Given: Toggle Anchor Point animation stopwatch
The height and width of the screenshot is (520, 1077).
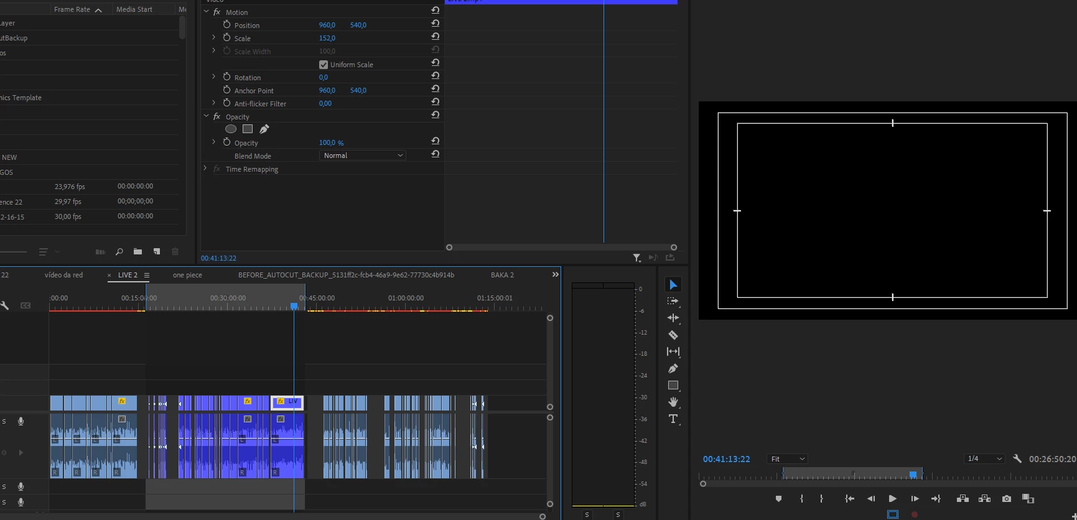Looking at the screenshot, I should pos(226,90).
